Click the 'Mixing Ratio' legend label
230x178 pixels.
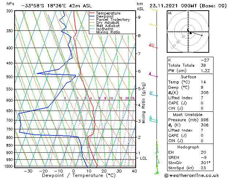coord(108,32)
